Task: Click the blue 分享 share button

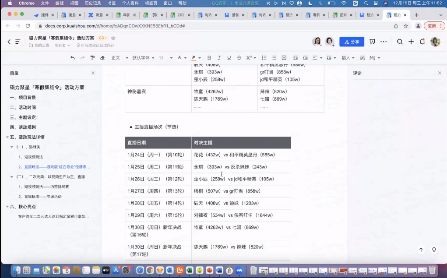Action: click(x=352, y=42)
